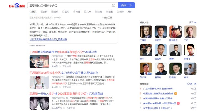199x111 pixels.
Task: Switch to the 视频 tab
Action: [x=55, y=12]
